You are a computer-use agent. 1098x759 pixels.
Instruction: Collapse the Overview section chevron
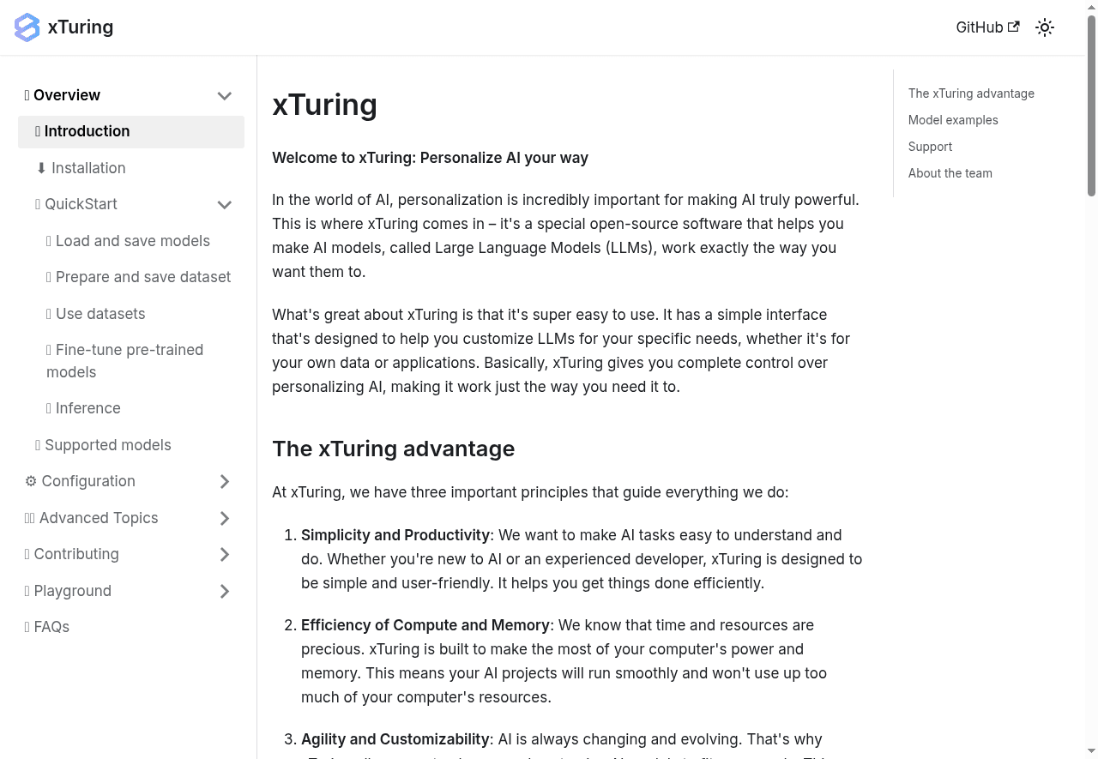[225, 95]
